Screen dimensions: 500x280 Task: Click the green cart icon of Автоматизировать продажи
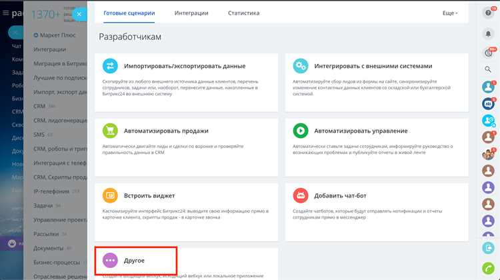point(110,131)
